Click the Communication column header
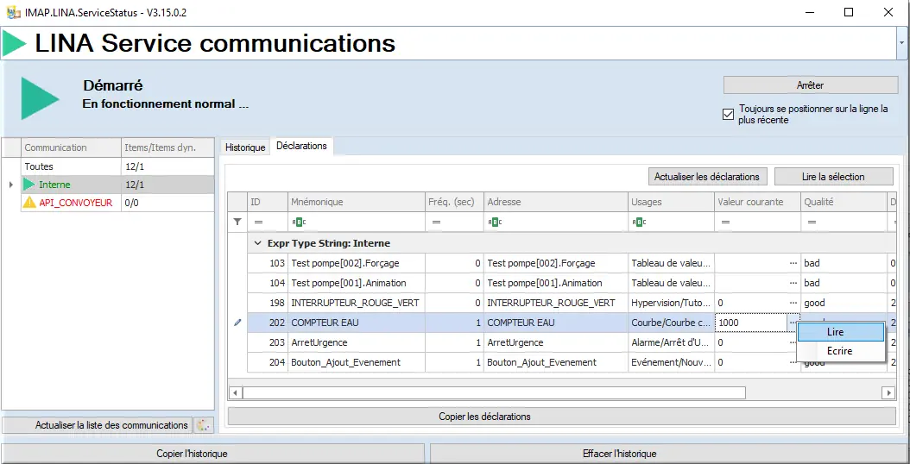The height and width of the screenshot is (464, 910). click(x=71, y=147)
